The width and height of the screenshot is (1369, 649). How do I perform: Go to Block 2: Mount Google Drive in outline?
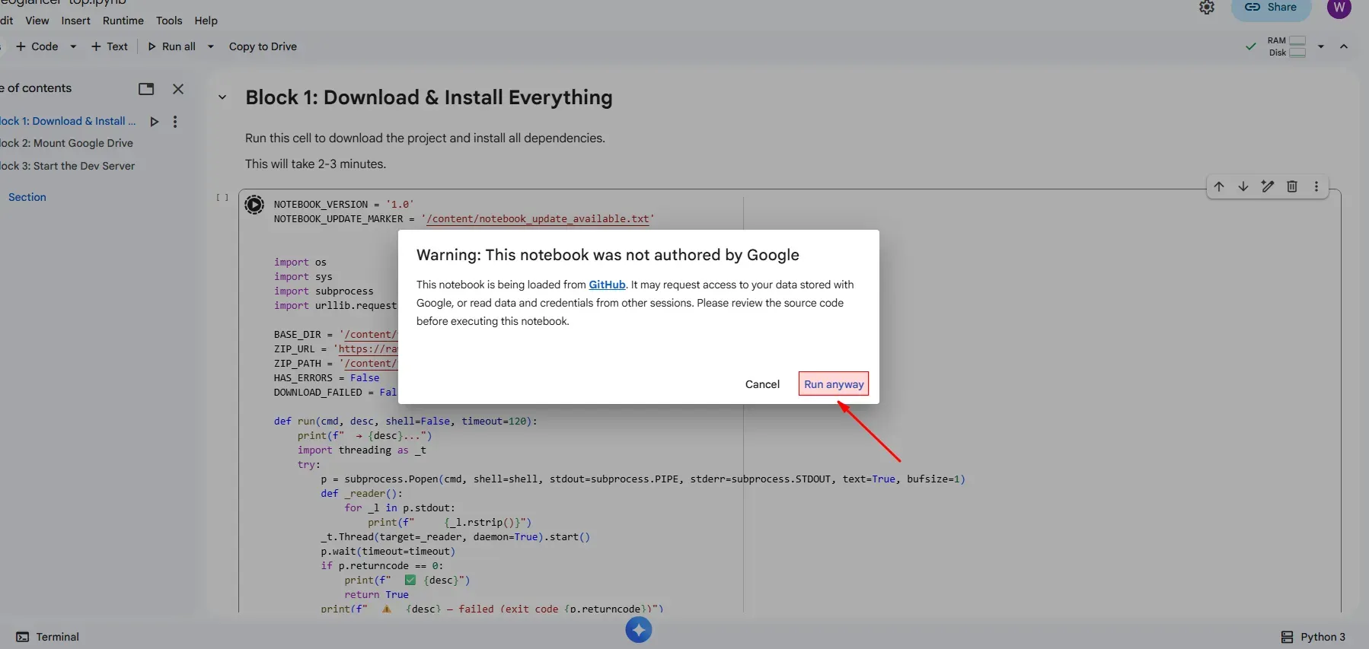(x=66, y=143)
